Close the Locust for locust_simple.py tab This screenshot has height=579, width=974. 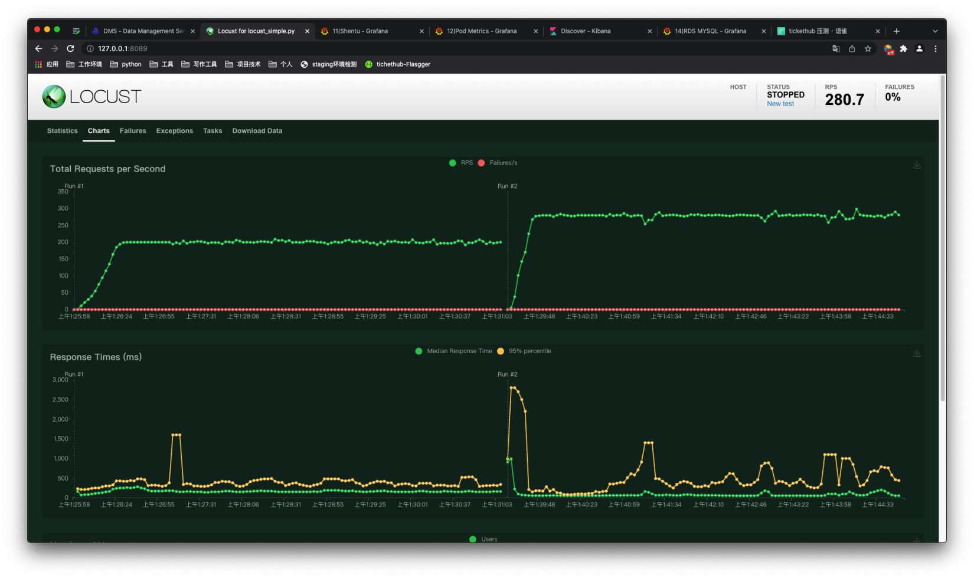pyautogui.click(x=307, y=31)
